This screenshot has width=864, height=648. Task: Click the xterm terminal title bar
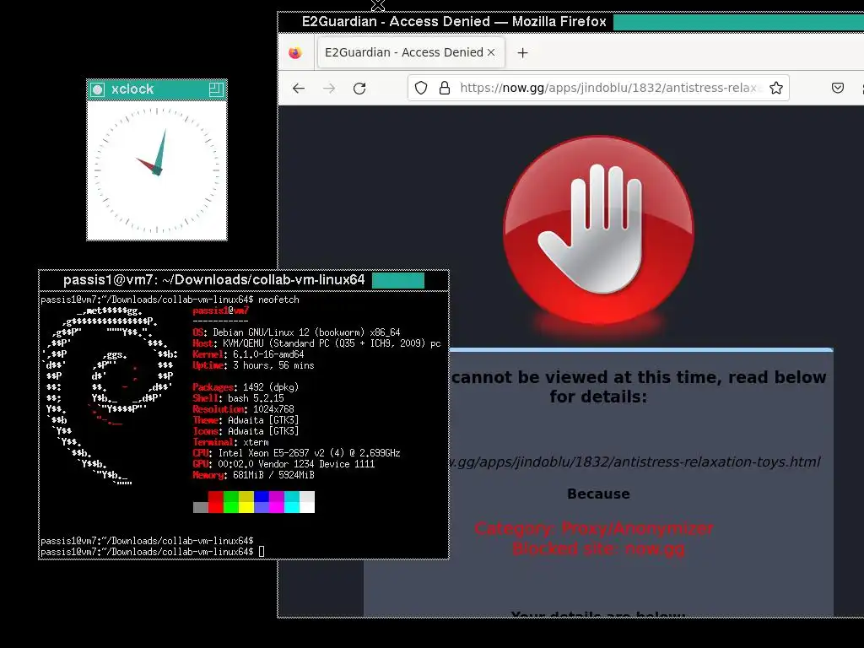point(244,280)
